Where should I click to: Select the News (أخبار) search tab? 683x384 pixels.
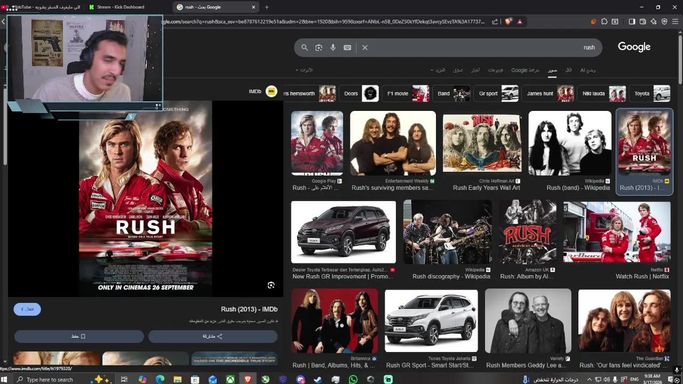pos(475,70)
